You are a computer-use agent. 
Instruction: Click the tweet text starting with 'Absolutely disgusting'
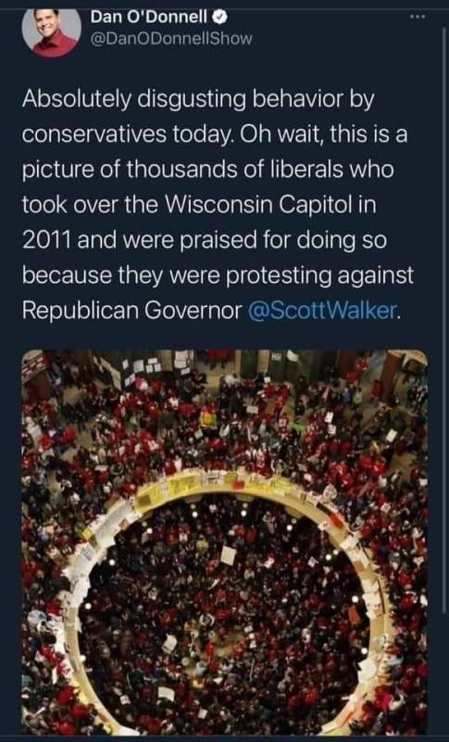point(218,204)
